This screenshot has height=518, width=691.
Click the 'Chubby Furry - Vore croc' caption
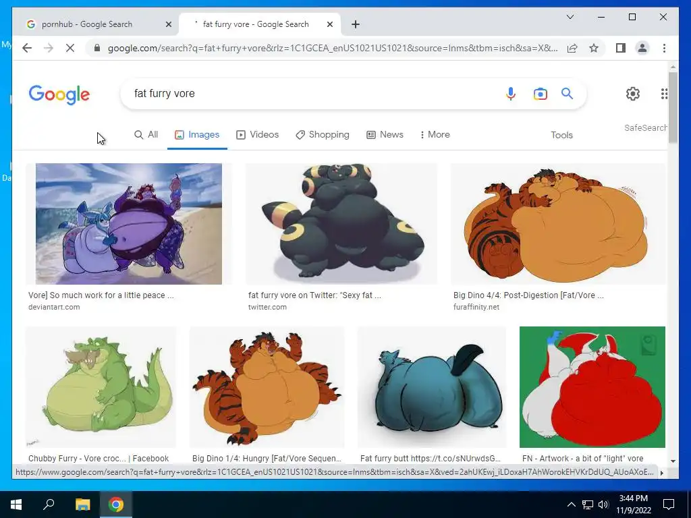coord(99,459)
